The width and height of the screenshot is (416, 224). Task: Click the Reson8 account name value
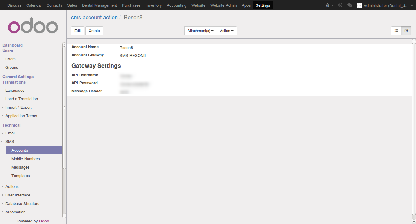(x=126, y=48)
